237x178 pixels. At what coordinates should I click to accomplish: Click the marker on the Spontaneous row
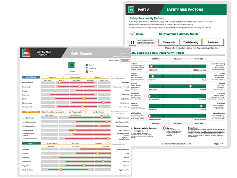[x=103, y=103]
